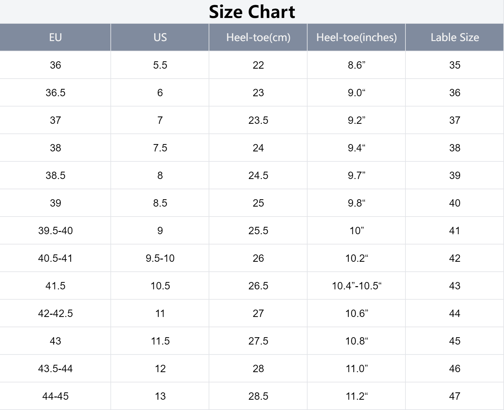The image size is (504, 410).
Task: Click the EU 39.5-40 cell
Action: [x=55, y=231]
